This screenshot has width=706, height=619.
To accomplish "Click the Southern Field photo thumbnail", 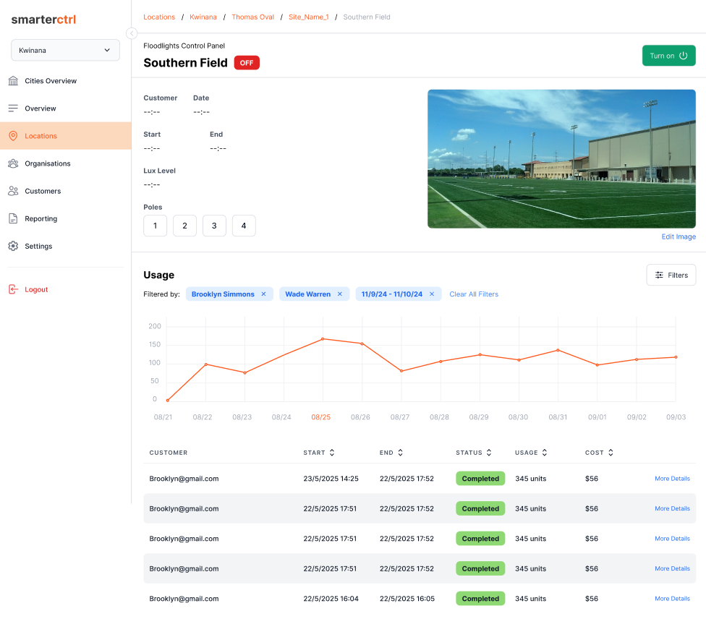I will 561,159.
